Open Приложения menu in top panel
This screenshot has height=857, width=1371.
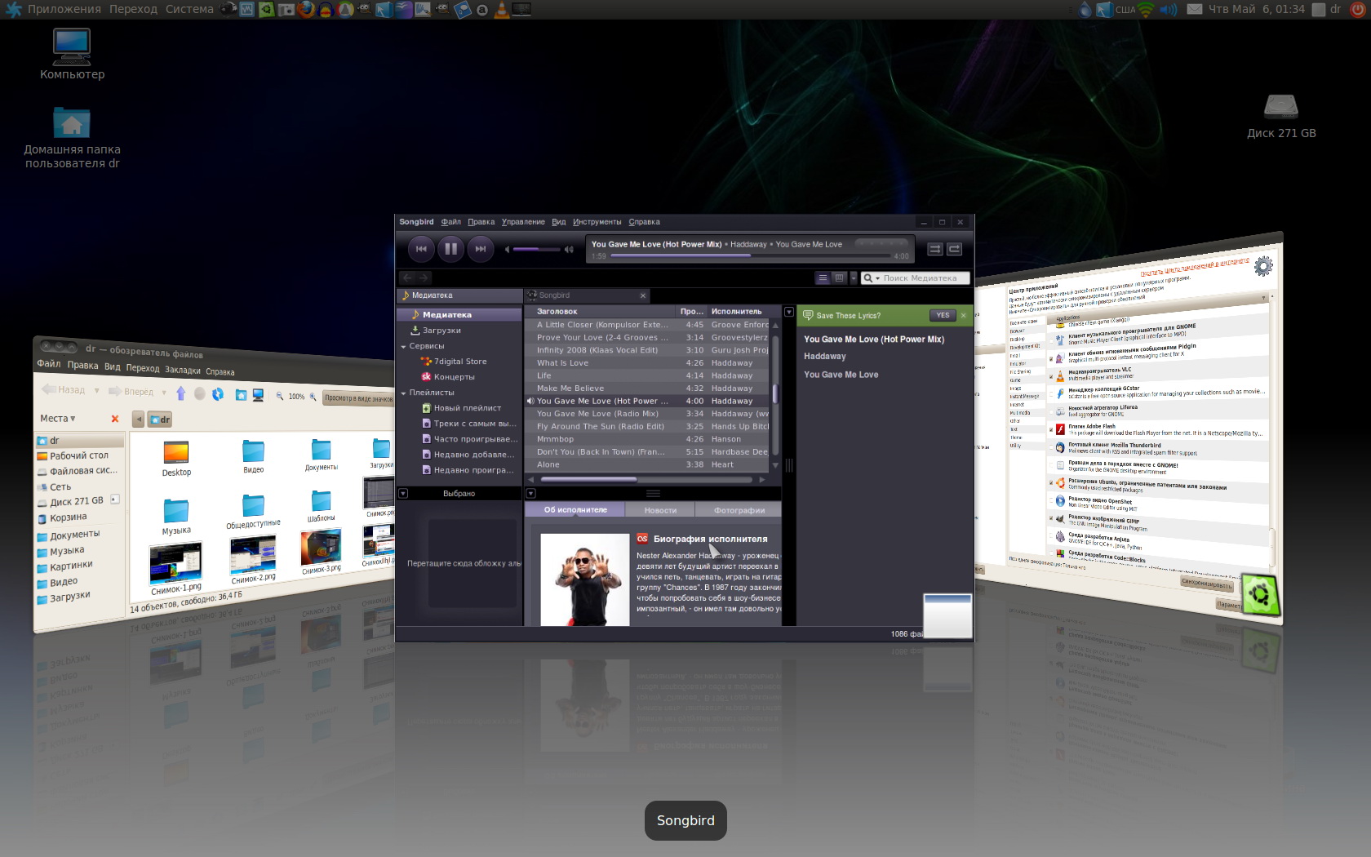[x=64, y=9]
